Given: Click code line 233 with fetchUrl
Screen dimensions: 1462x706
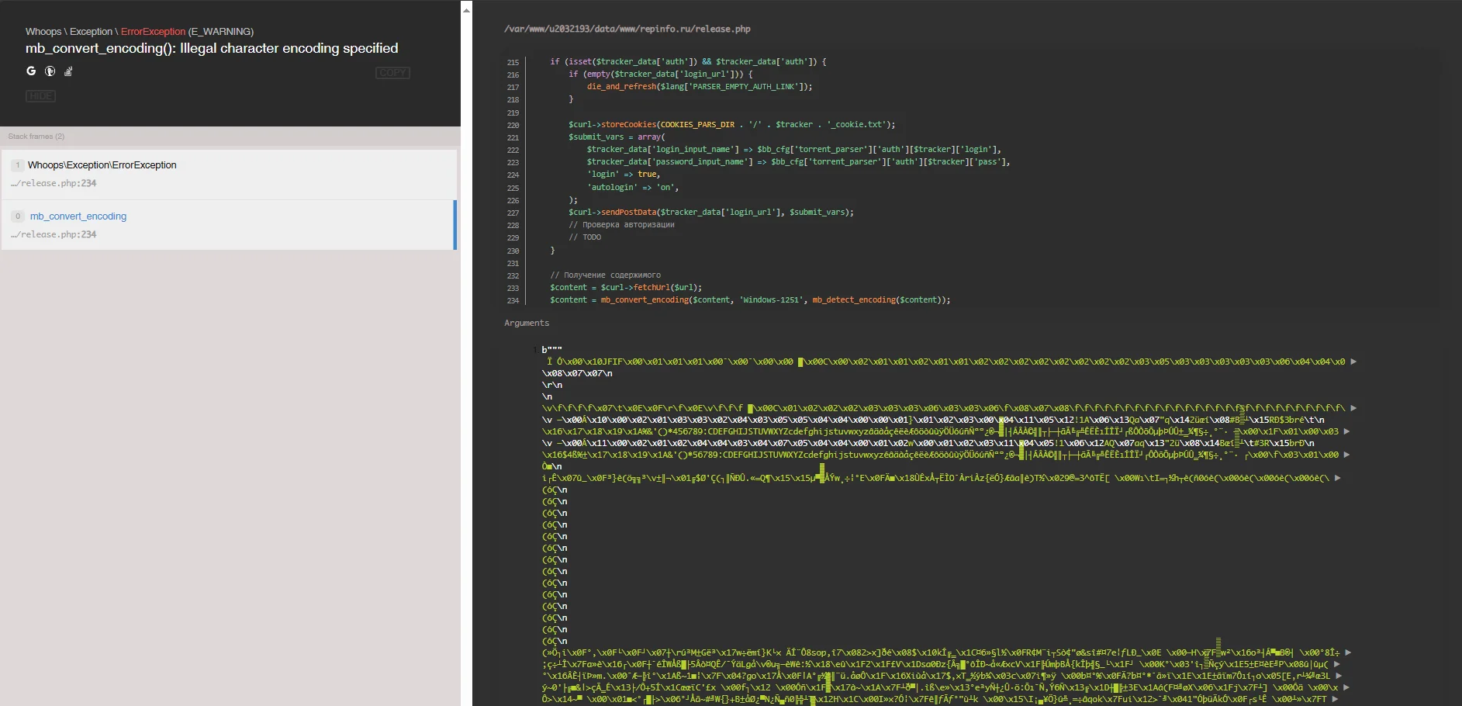Looking at the screenshot, I should [625, 288].
